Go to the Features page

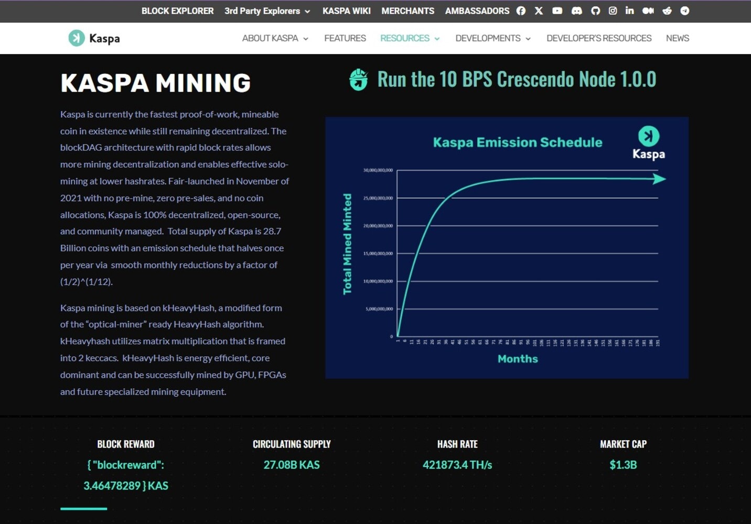[345, 38]
